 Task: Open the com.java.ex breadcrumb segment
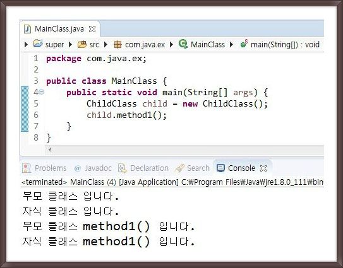point(145,45)
